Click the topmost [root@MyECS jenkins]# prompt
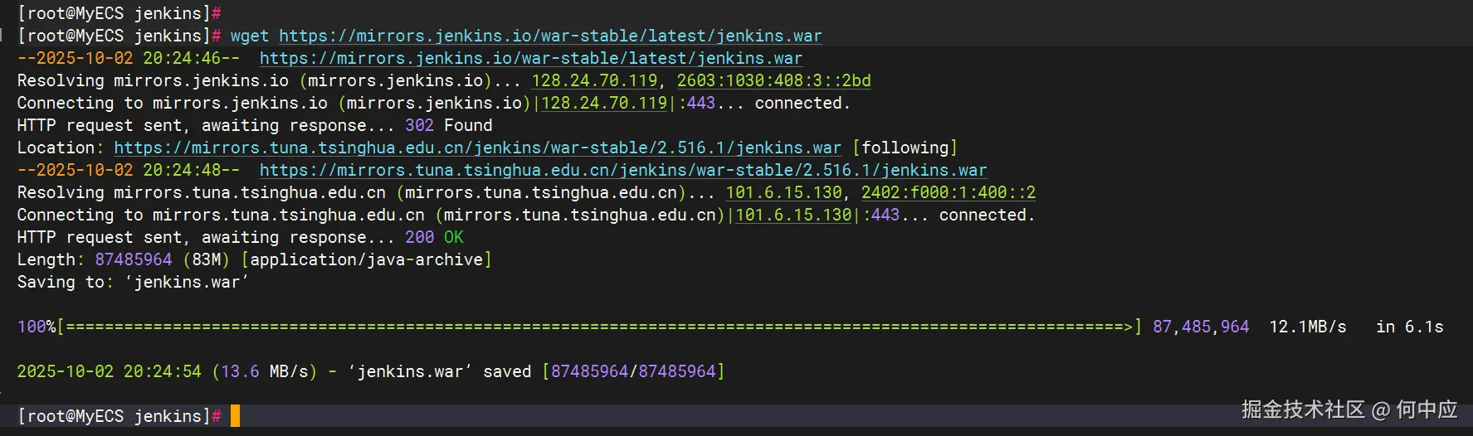Image resolution: width=1473 pixels, height=436 pixels. point(119,13)
